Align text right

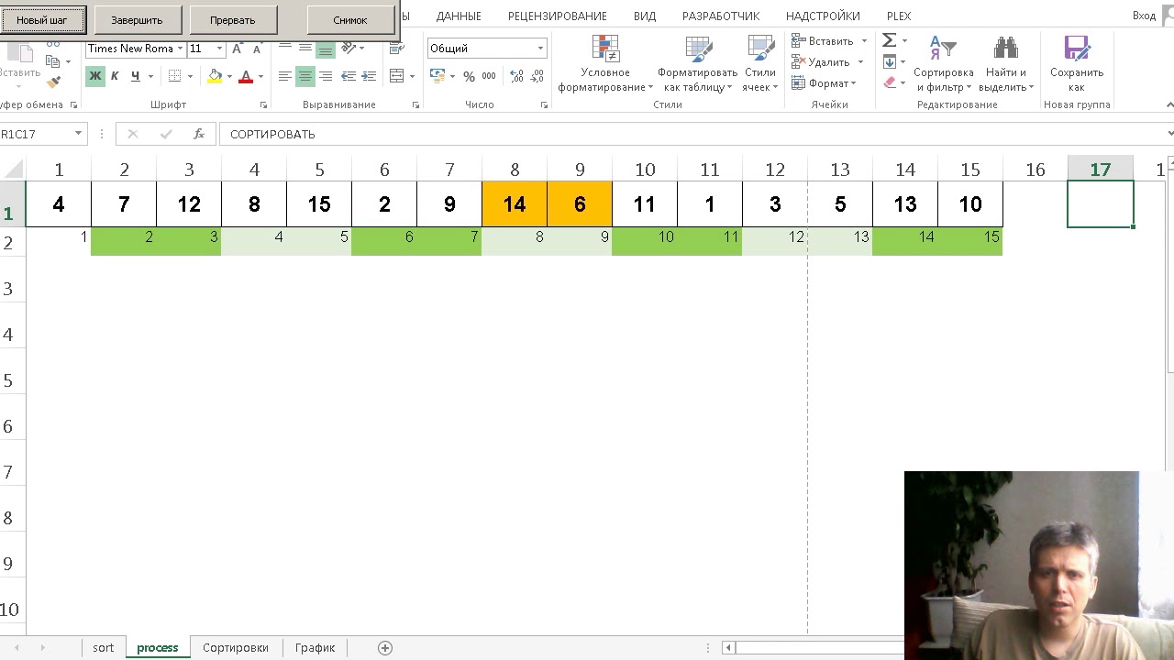click(x=326, y=76)
